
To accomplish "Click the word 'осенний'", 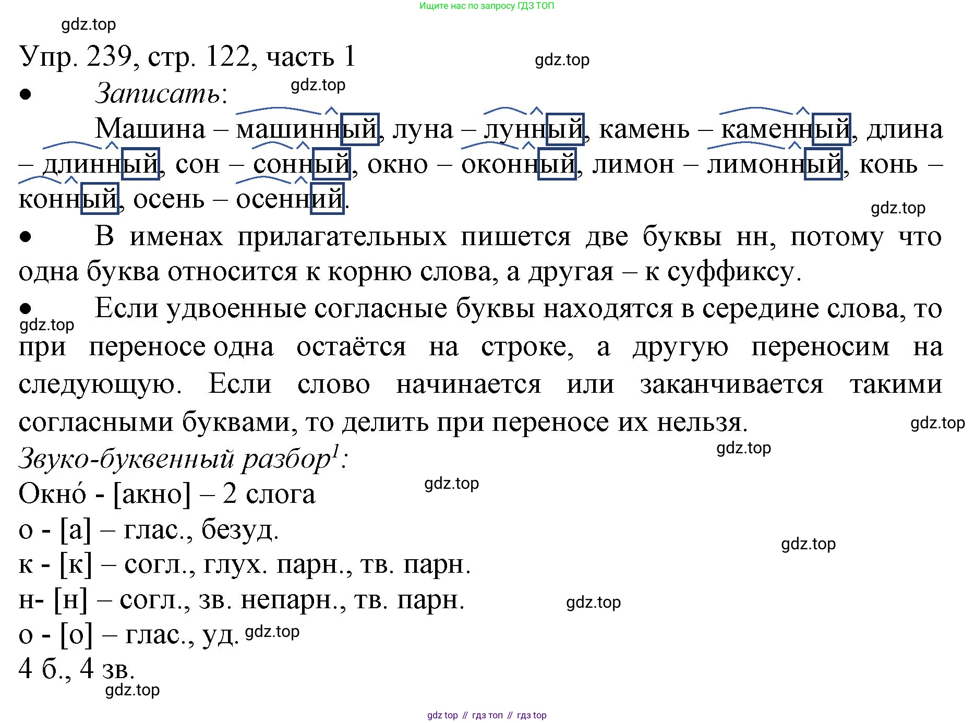I will 290,199.
